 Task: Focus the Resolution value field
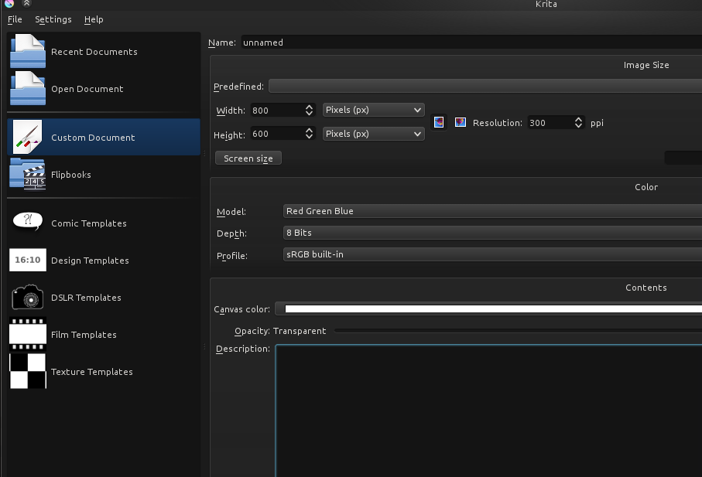(x=550, y=122)
